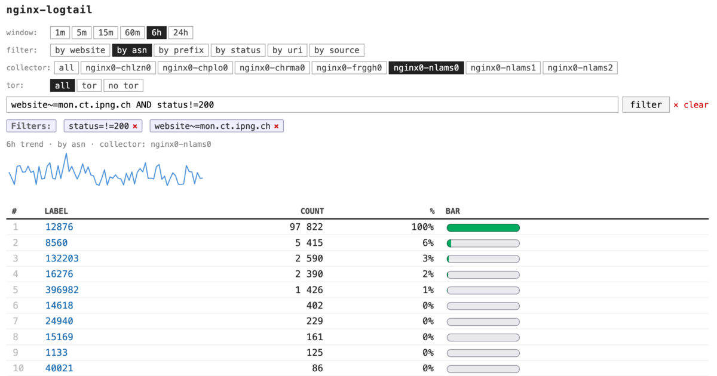Focus the filter expression input field

[312, 104]
